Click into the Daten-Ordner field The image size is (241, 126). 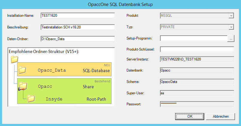pyautogui.click(x=78, y=39)
